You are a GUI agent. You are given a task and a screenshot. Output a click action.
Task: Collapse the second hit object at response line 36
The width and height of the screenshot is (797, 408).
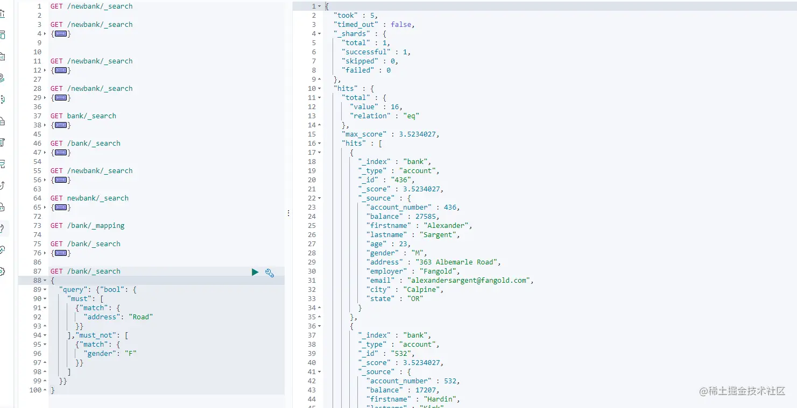[x=320, y=326]
